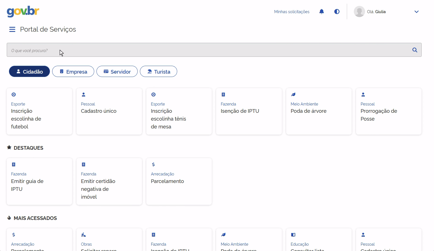Select the Empresa filter tab
The image size is (434, 251).
click(x=73, y=71)
